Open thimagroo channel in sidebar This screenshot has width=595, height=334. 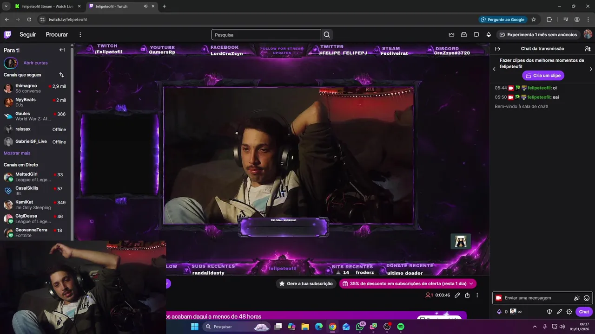coord(35,88)
